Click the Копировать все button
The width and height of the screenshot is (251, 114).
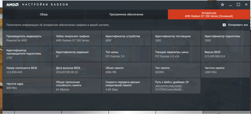point(235,25)
